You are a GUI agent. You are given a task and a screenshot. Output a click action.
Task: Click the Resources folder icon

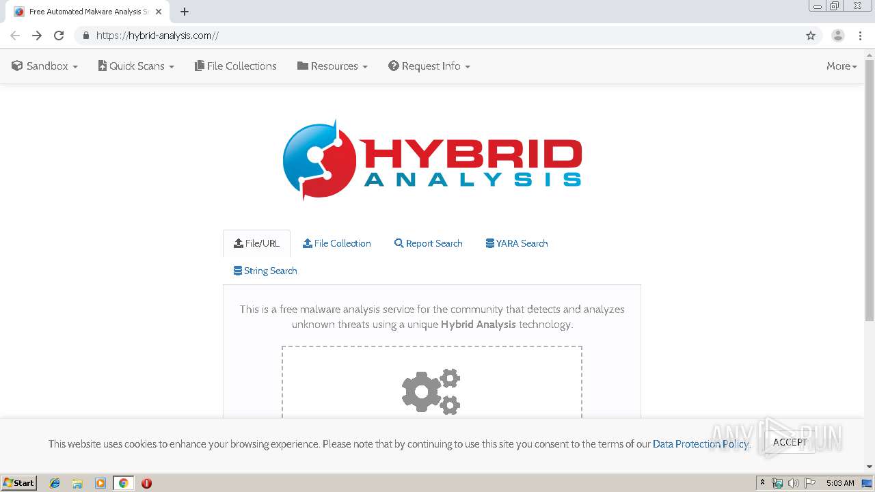pyautogui.click(x=303, y=66)
